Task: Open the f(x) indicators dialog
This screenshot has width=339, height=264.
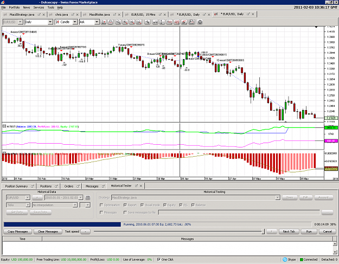Action: (169, 22)
